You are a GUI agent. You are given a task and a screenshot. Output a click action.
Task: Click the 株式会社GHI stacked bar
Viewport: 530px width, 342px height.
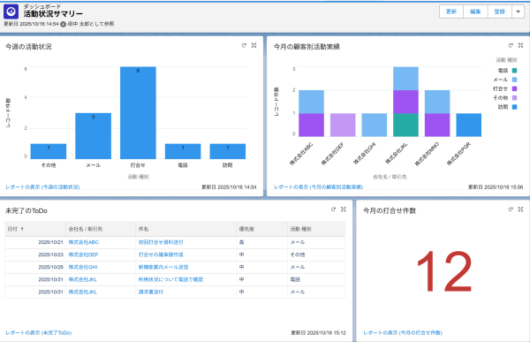375,125
